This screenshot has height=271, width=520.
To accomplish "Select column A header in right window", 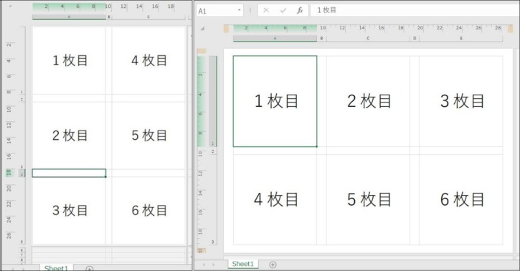I will click(275, 39).
